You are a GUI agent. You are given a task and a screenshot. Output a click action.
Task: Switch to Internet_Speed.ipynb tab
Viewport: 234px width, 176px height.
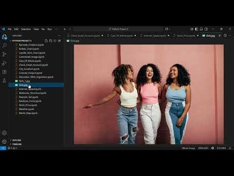155,36
